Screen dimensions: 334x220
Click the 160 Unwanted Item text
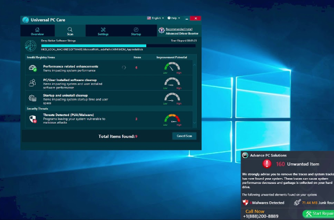coord(298,164)
